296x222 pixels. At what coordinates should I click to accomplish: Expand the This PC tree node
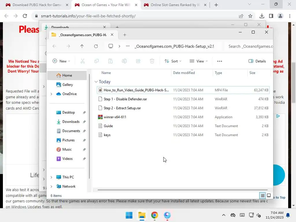click(51, 177)
